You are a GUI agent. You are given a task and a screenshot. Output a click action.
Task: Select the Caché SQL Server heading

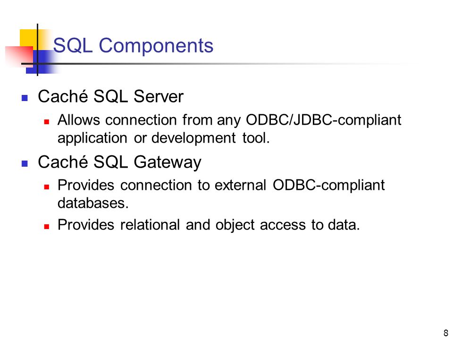[110, 96]
